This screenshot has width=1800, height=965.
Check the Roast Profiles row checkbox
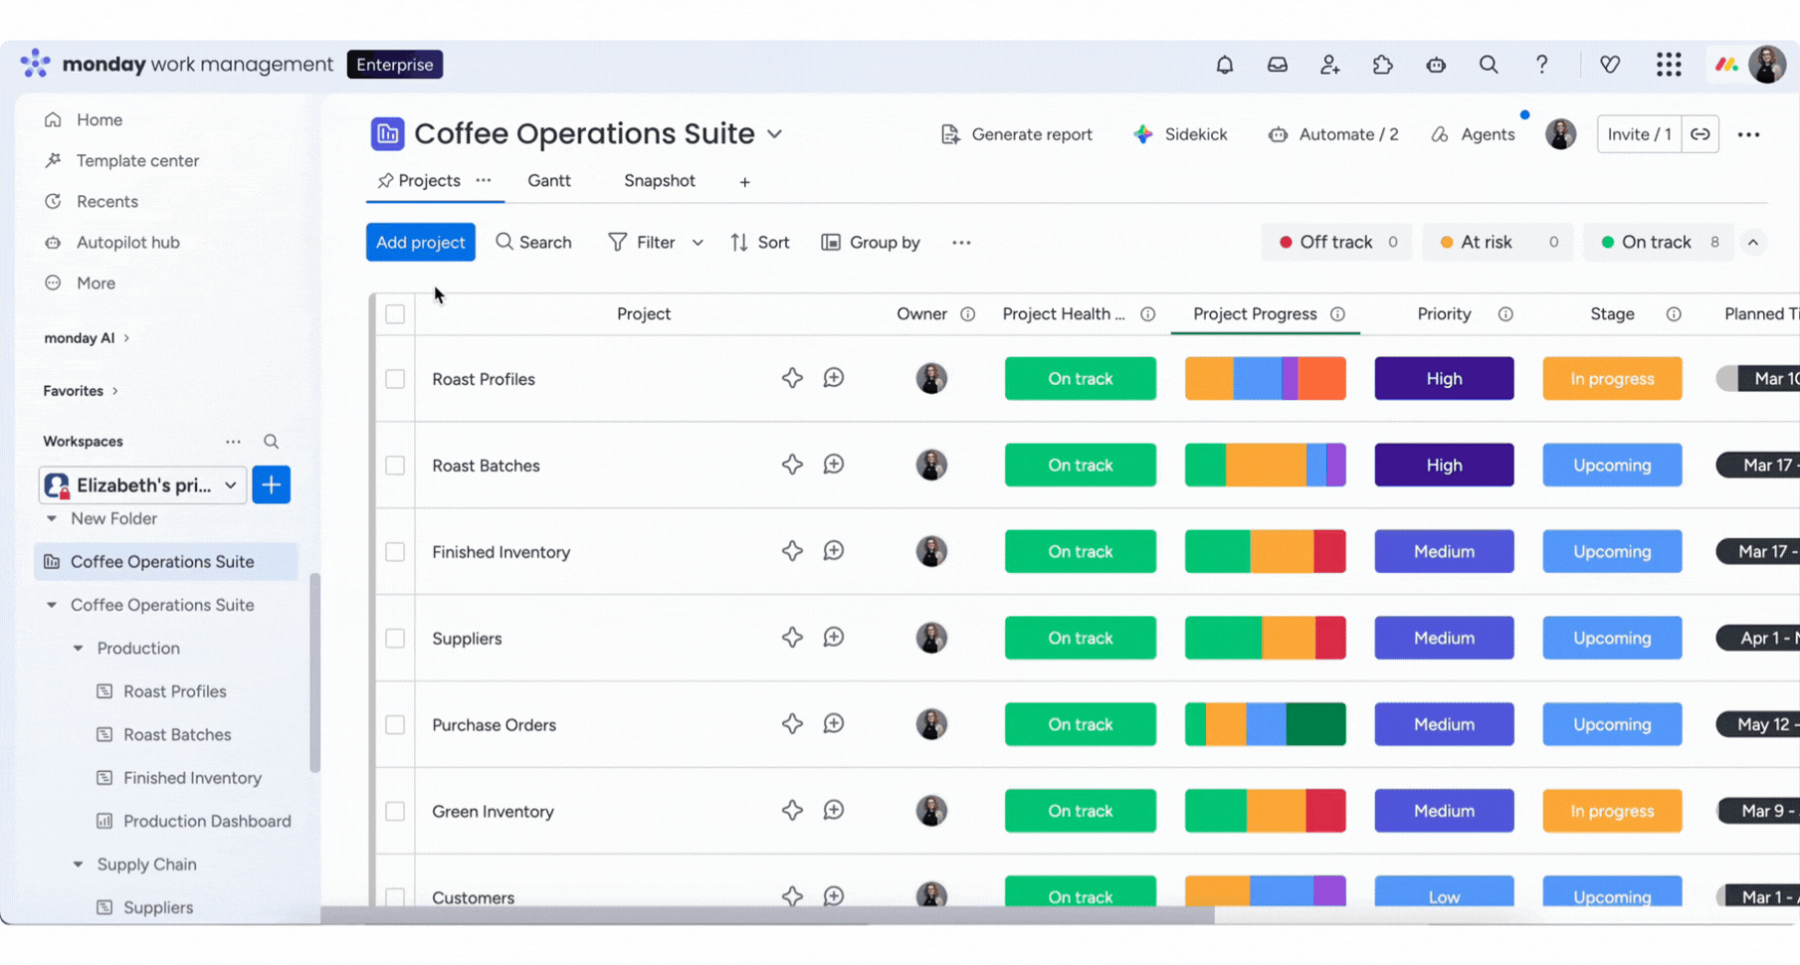[395, 379]
